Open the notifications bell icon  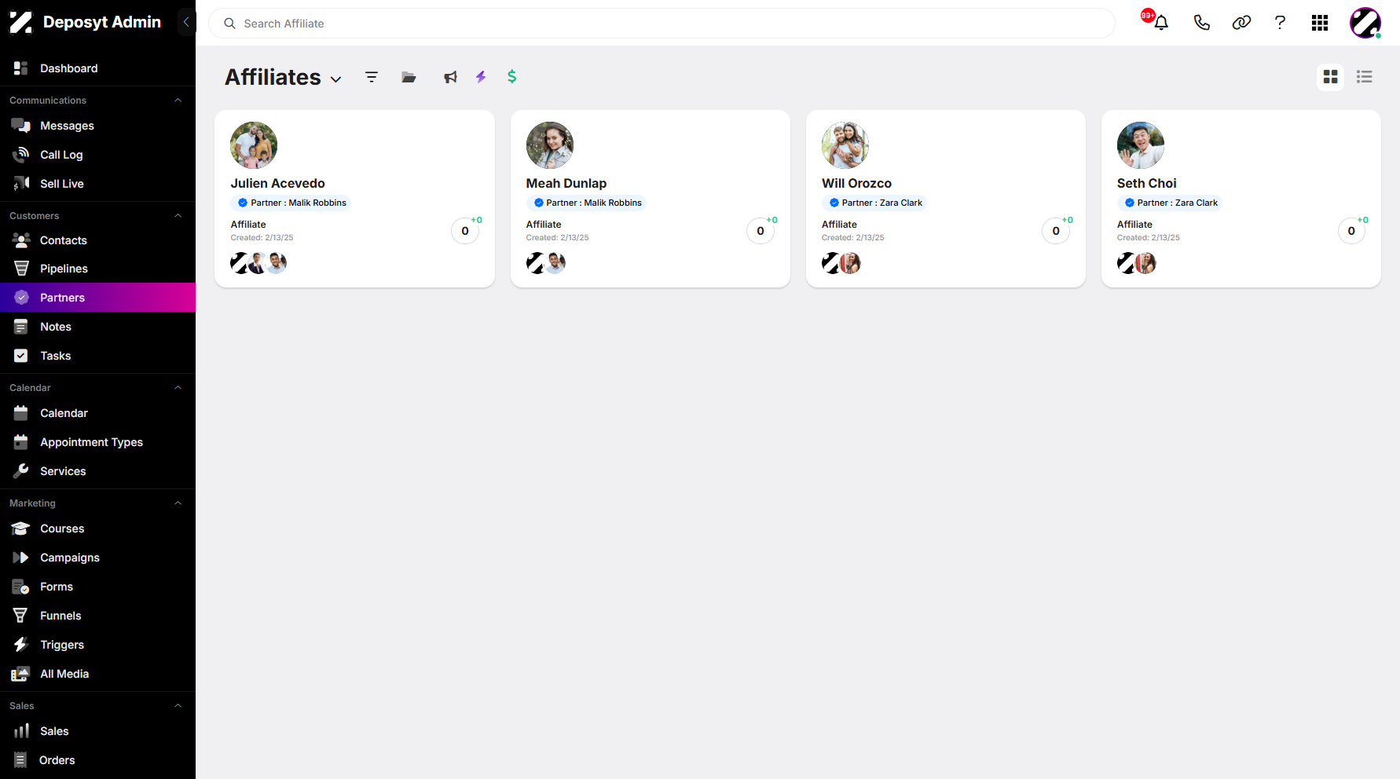pos(1160,23)
